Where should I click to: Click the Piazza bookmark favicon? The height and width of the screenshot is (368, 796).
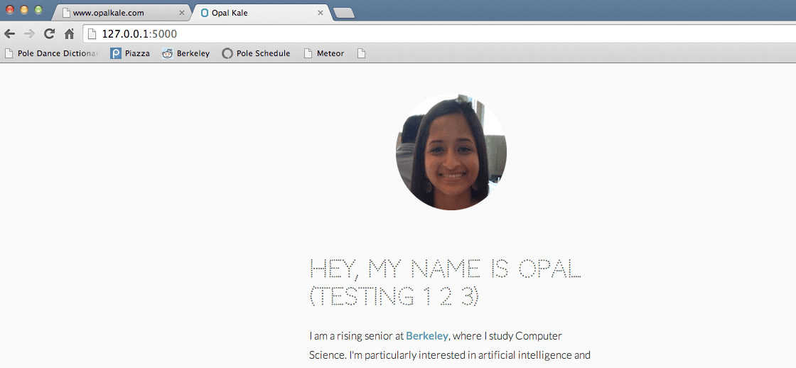(x=116, y=53)
